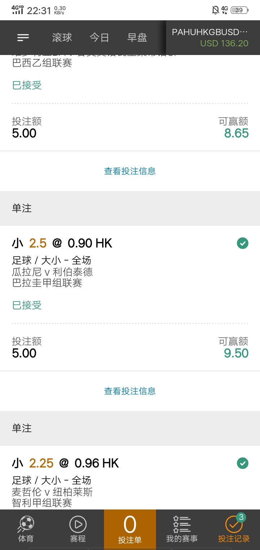Open account PAHUHKGBUSD balance panel
This screenshot has width=260, height=550.
(213, 38)
